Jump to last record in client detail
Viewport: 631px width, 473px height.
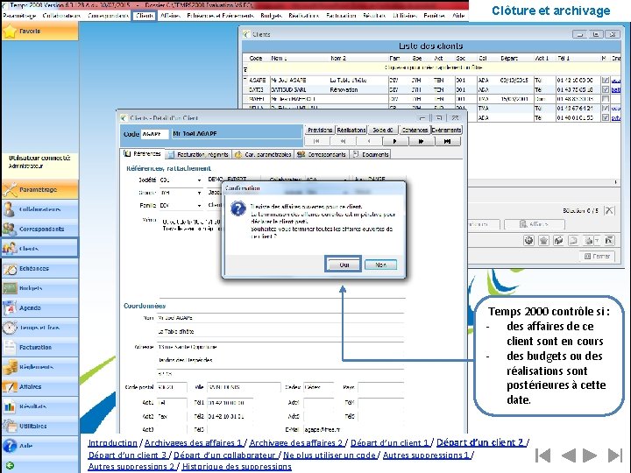pyautogui.click(x=447, y=141)
